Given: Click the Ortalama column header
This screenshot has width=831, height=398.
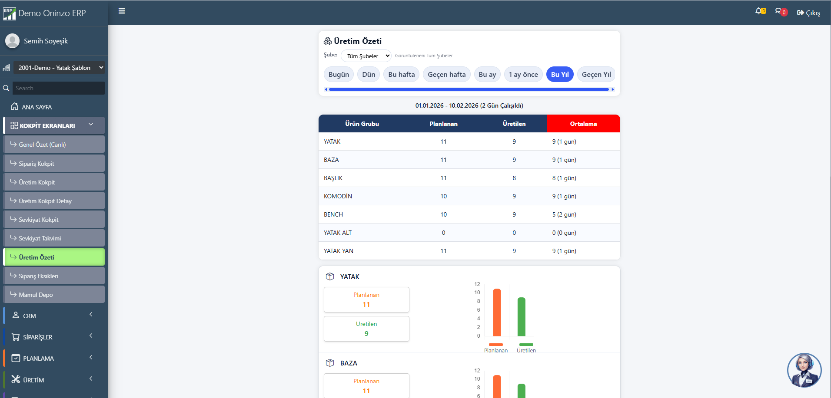Looking at the screenshot, I should pyautogui.click(x=583, y=124).
